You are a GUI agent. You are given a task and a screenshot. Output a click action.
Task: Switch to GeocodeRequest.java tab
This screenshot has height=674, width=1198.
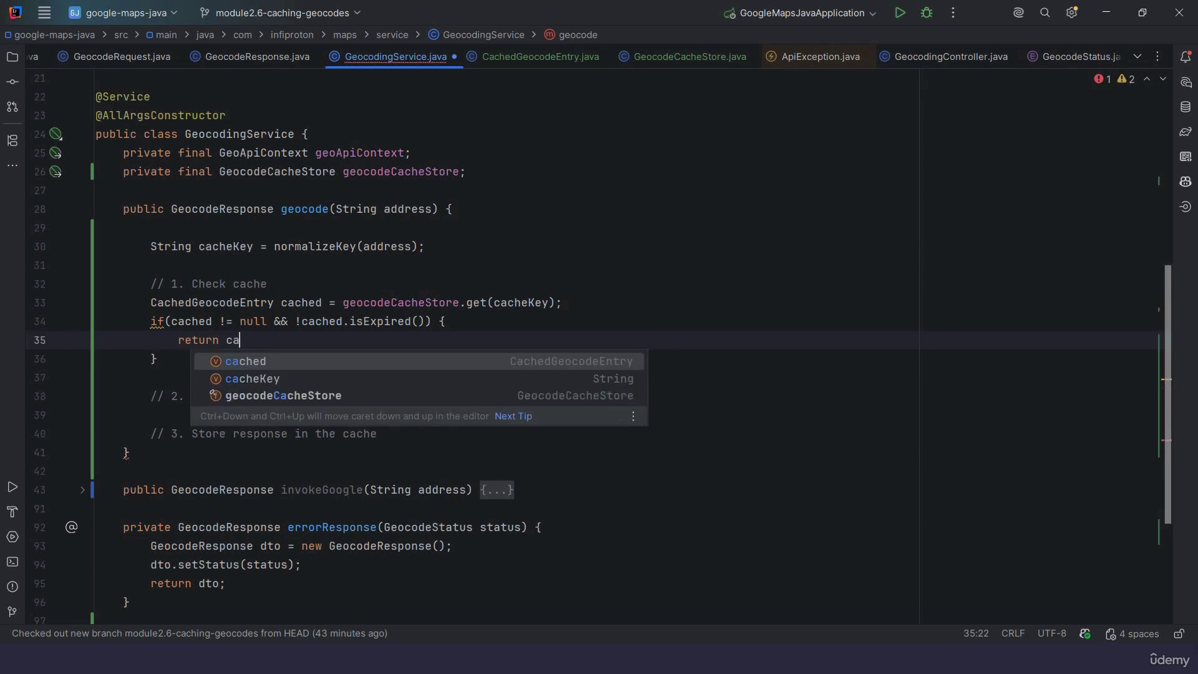tap(114, 57)
